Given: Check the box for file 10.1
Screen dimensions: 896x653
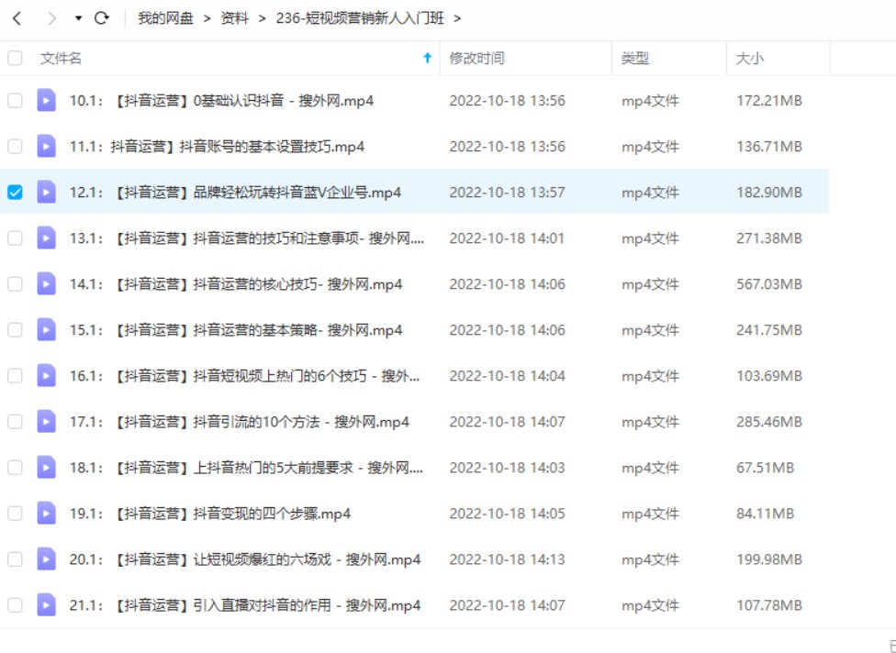Looking at the screenshot, I should [x=15, y=101].
